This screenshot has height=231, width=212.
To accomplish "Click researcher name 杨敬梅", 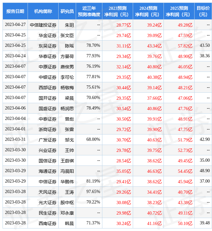I will 67,88.
